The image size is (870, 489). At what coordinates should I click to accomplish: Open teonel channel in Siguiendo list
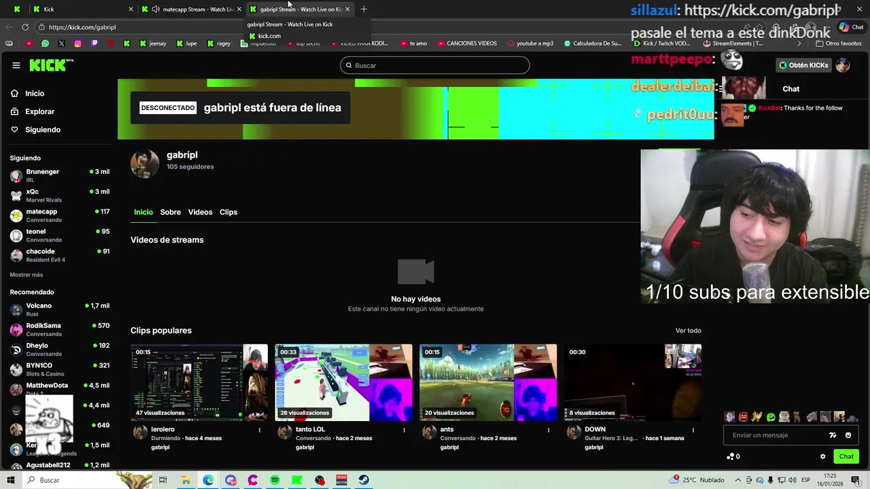click(x=60, y=235)
